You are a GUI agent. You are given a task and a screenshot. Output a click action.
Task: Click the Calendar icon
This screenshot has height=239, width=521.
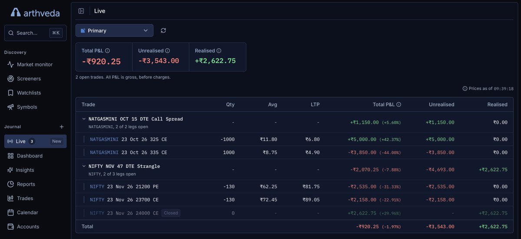click(x=11, y=213)
